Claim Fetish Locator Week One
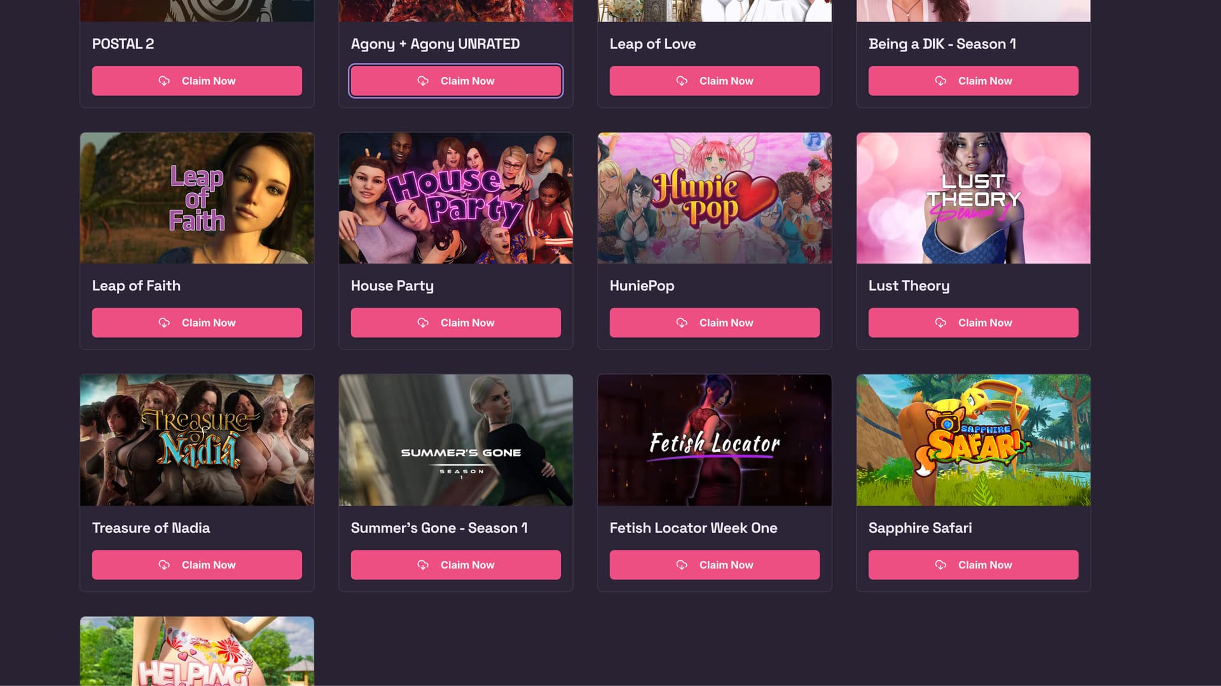 click(714, 565)
